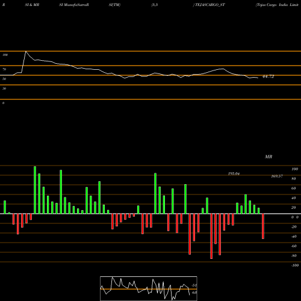Click the MR axis label 40

point(294,198)
